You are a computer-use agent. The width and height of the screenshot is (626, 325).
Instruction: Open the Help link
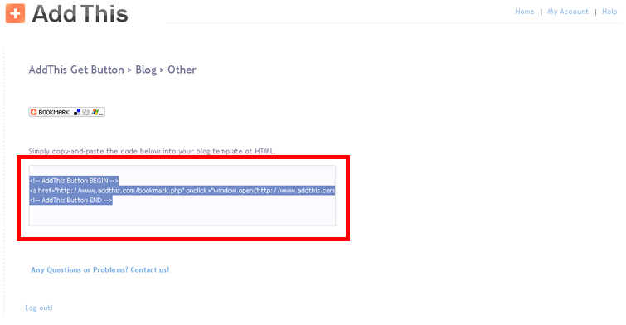tap(609, 12)
